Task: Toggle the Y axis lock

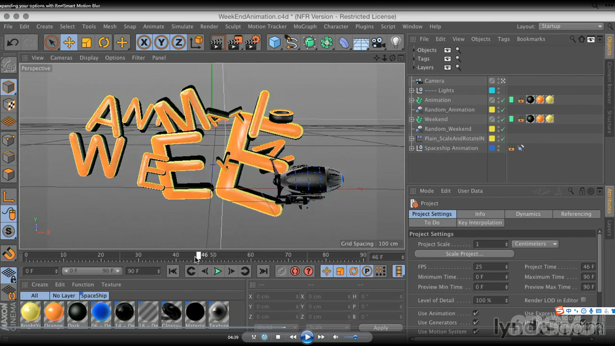Action: point(161,43)
